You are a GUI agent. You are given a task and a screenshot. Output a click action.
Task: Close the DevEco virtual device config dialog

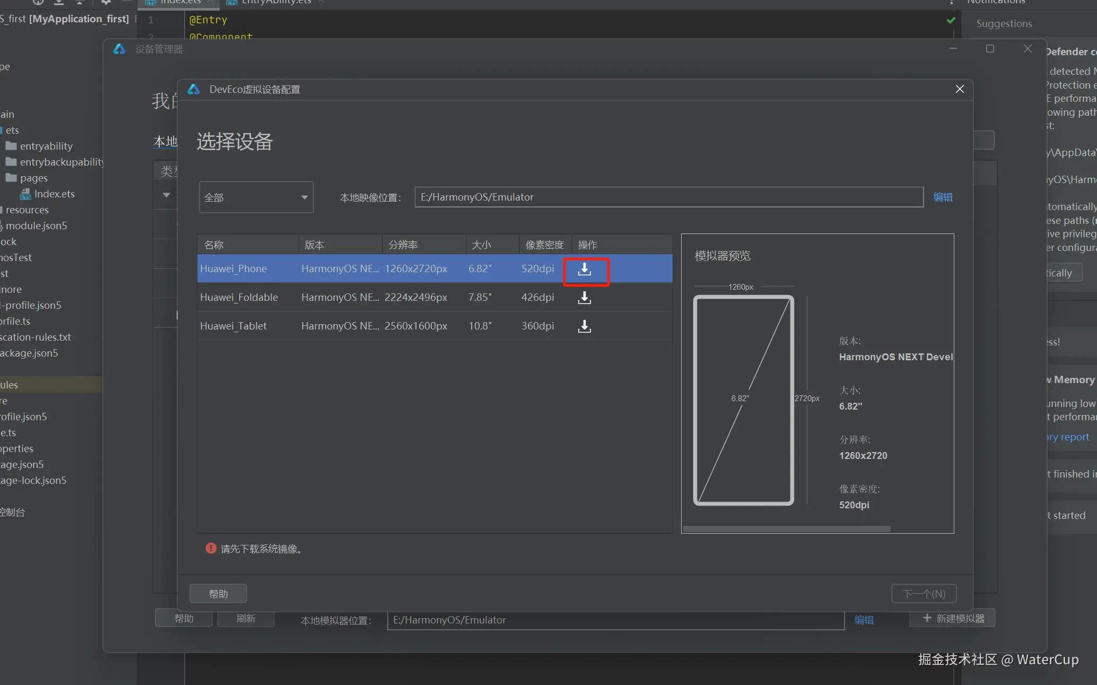(960, 89)
